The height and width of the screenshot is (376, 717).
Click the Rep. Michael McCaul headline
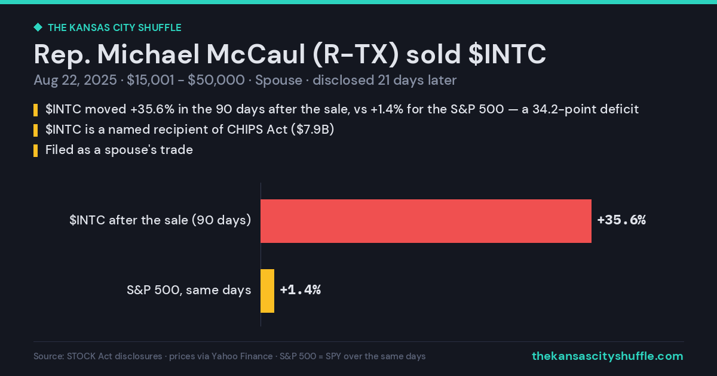[290, 54]
